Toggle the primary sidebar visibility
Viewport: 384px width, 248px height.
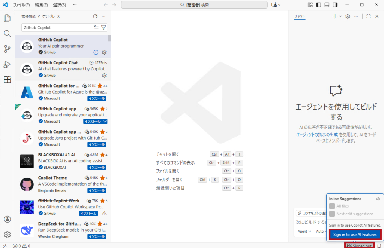(318, 4)
